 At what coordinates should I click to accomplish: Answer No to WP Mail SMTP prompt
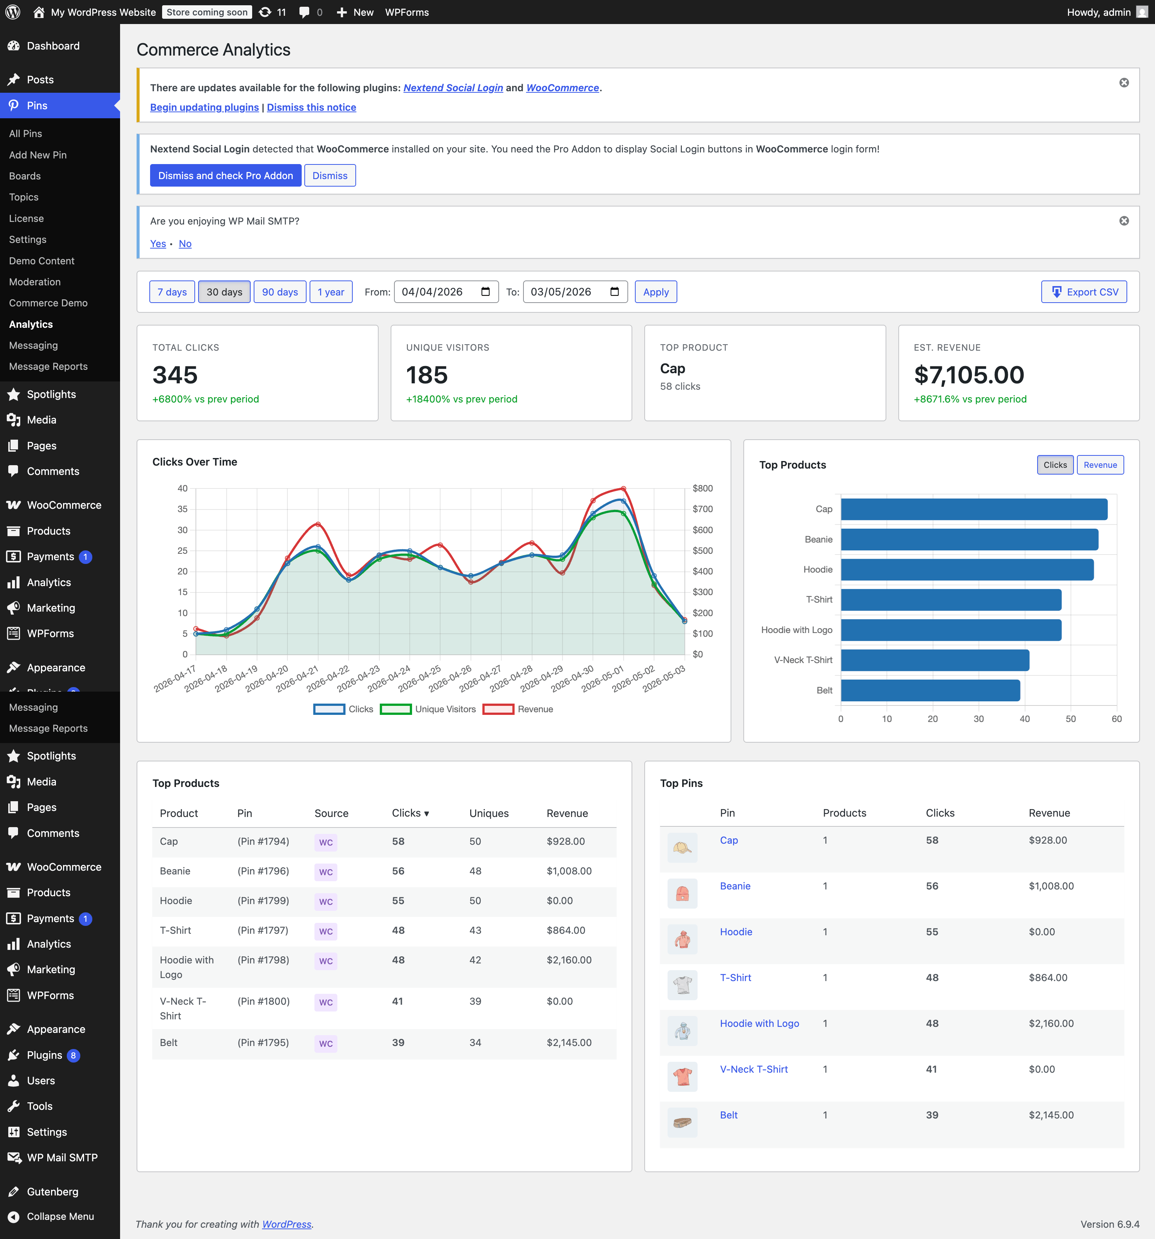pyautogui.click(x=185, y=244)
